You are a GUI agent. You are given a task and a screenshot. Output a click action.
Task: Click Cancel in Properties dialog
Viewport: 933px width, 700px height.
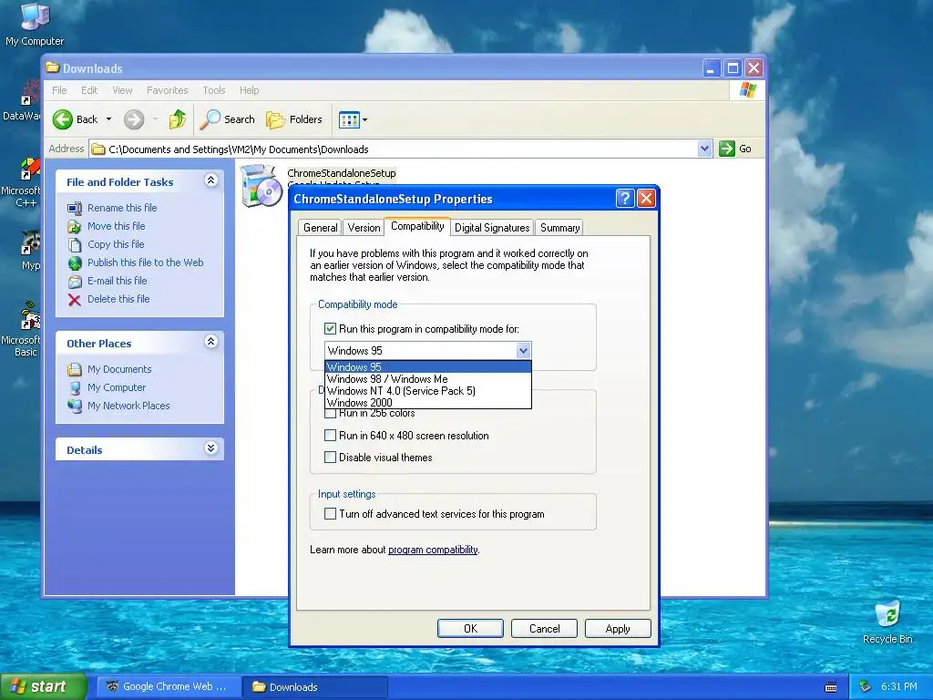[x=545, y=629]
